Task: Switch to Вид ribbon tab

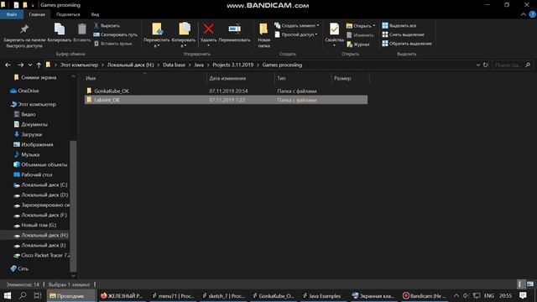Action: pyautogui.click(x=95, y=14)
